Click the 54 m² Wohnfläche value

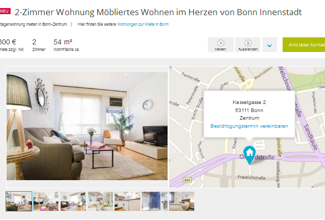63,42
